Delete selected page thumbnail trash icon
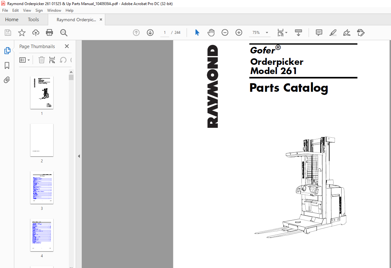The height and width of the screenshot is (268, 391). 42,60
